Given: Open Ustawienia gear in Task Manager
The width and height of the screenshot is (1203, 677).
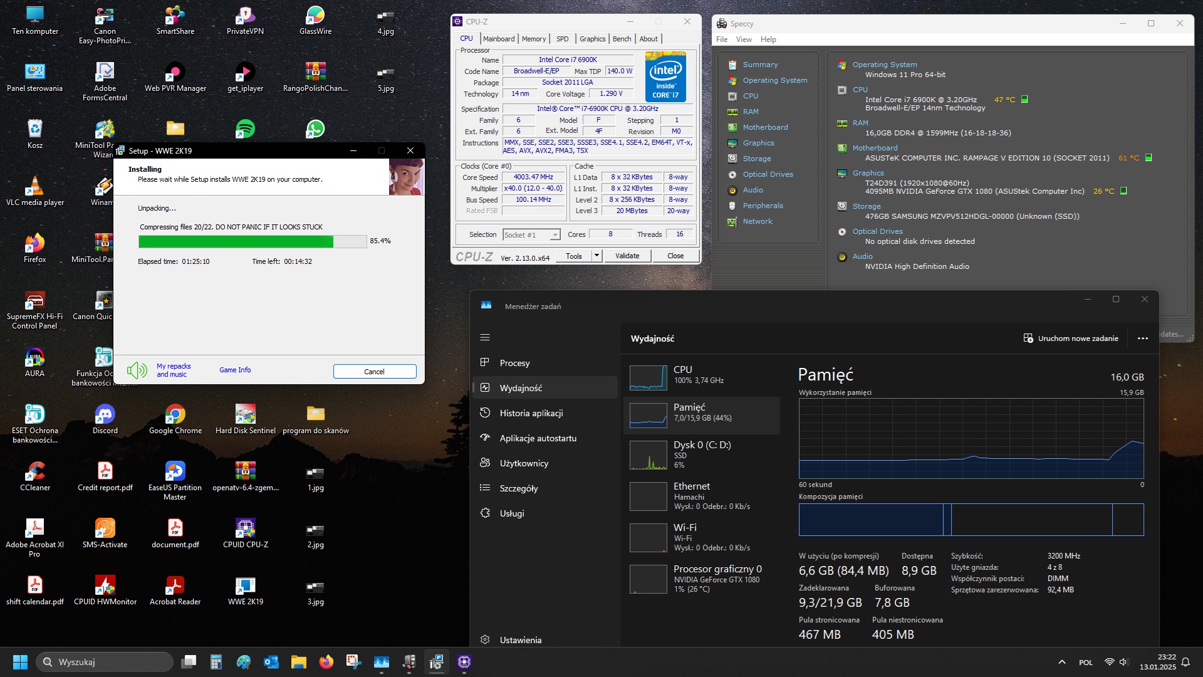Looking at the screenshot, I should pyautogui.click(x=485, y=640).
